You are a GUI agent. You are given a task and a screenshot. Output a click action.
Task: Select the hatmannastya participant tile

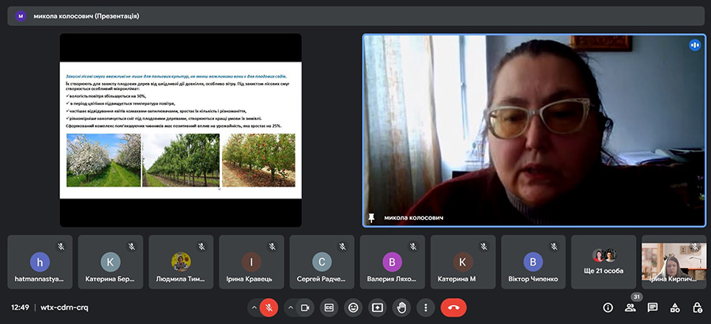(40, 262)
